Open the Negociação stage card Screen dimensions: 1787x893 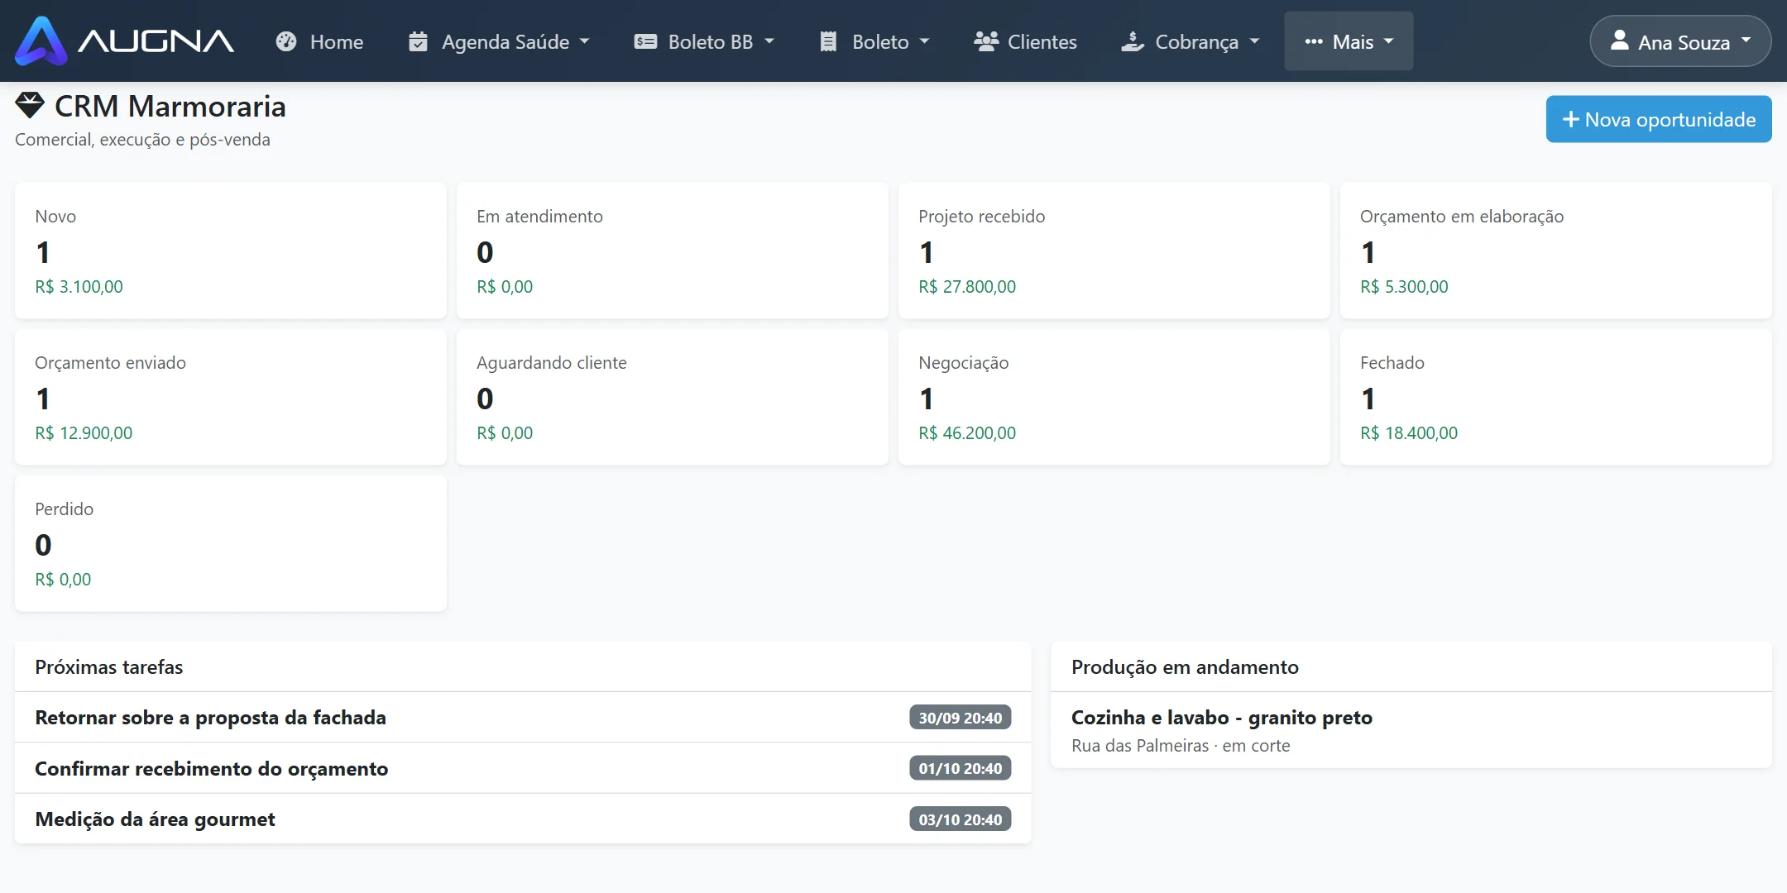(x=1114, y=397)
